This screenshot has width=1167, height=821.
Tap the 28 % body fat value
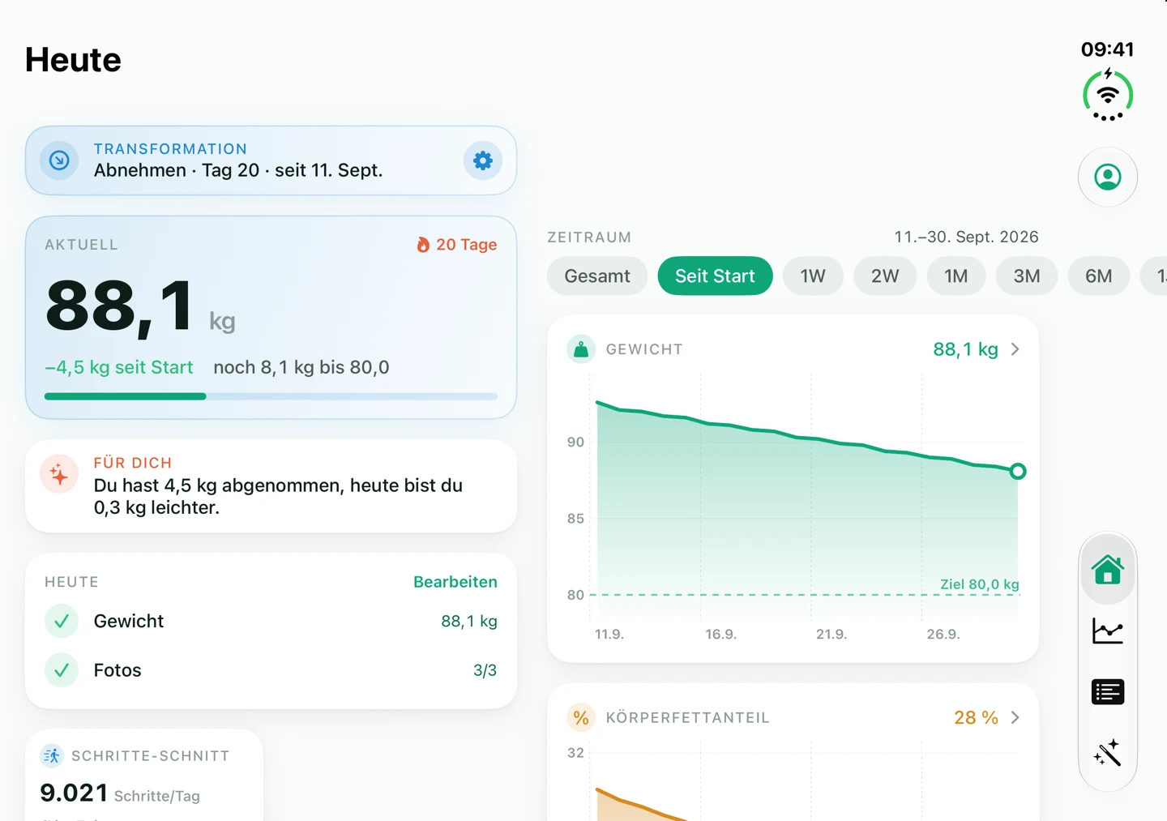click(976, 717)
